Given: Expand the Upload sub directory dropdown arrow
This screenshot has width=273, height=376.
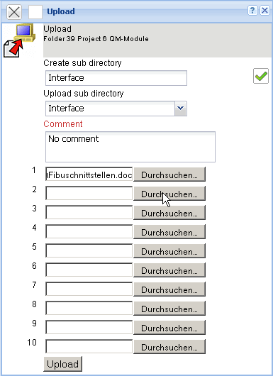Looking at the screenshot, I should pyautogui.click(x=181, y=109).
